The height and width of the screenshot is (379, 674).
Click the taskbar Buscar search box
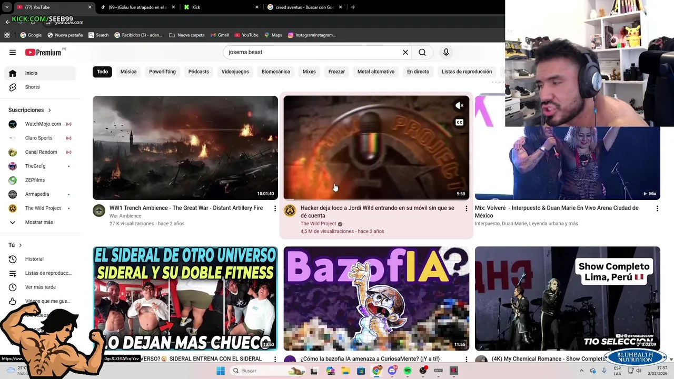(269, 371)
